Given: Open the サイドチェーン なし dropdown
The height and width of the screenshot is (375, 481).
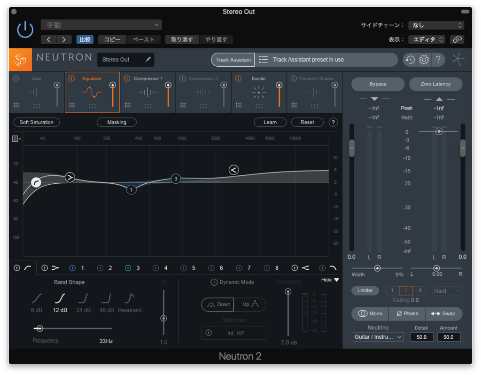Looking at the screenshot, I should click(x=436, y=25).
